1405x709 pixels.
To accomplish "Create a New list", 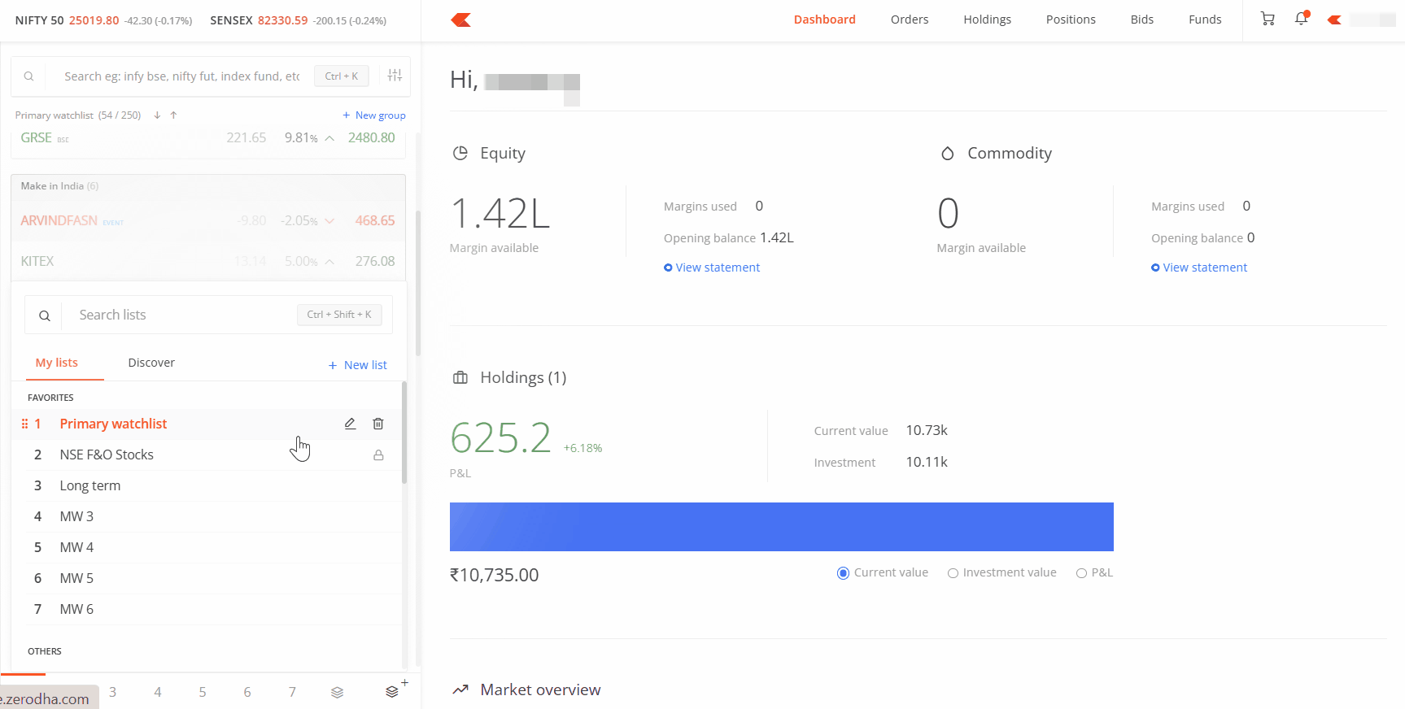I will pos(358,365).
